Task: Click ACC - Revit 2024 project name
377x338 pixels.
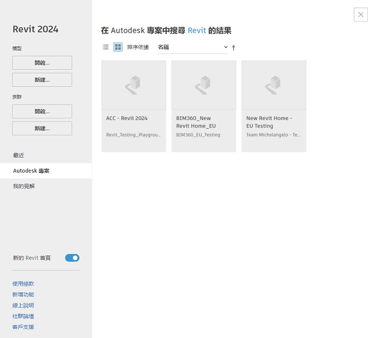Action: [127, 118]
